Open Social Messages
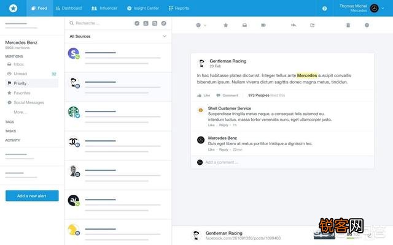Viewport: 393px width, 245px height. [x=26, y=102]
